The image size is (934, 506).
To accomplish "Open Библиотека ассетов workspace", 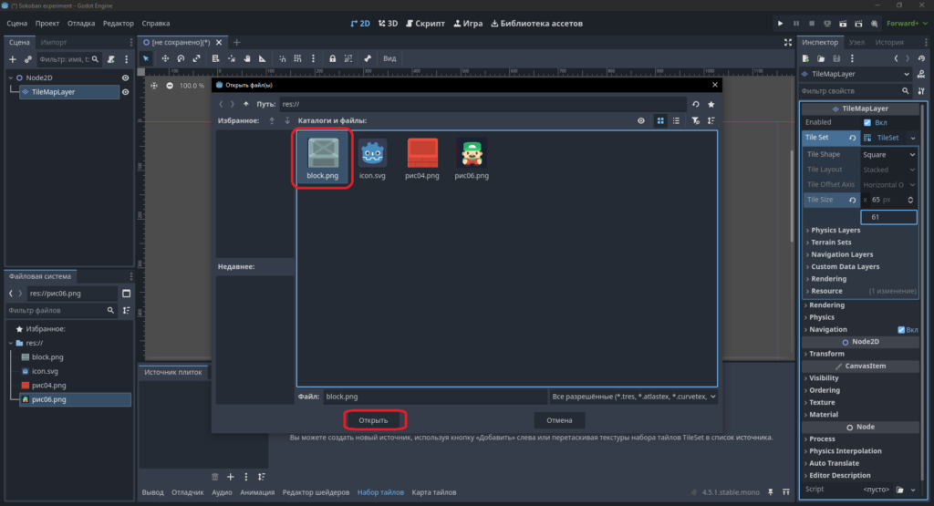I will point(536,23).
